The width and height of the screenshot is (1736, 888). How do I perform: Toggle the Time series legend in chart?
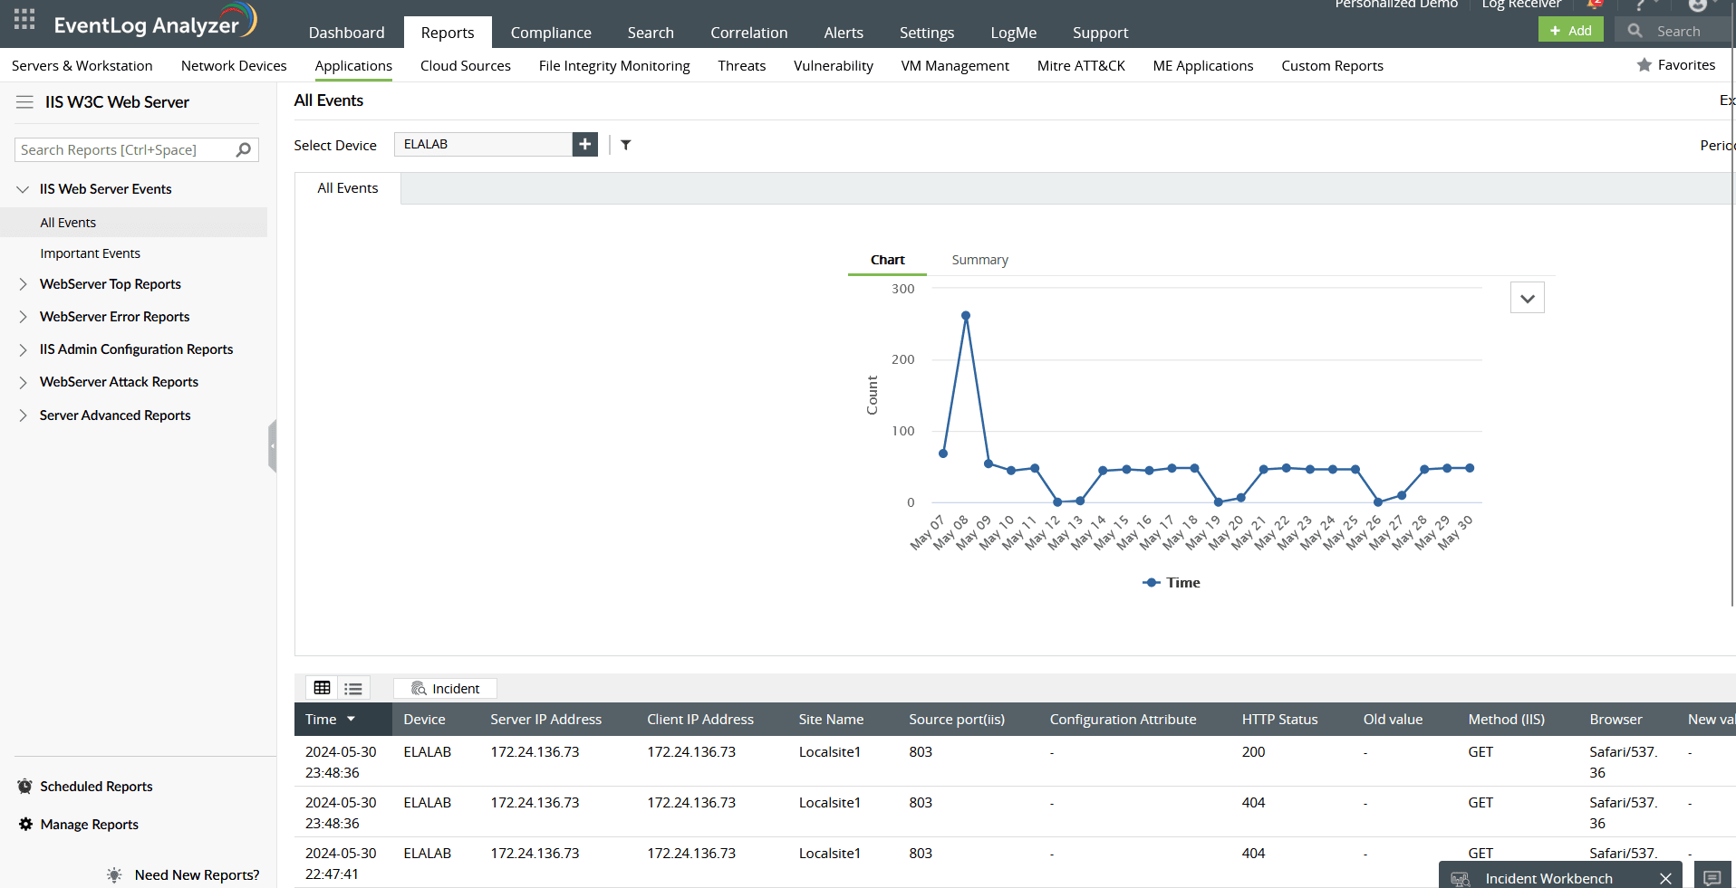pyautogui.click(x=1172, y=583)
